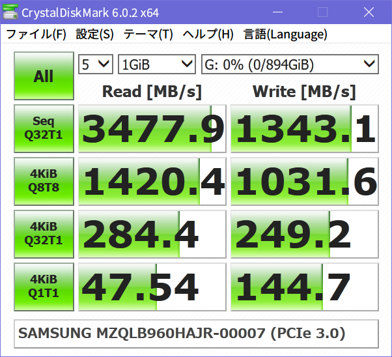392x357 pixels.
Task: Launch the 4KiB Q32T1 test
Action: (x=44, y=234)
